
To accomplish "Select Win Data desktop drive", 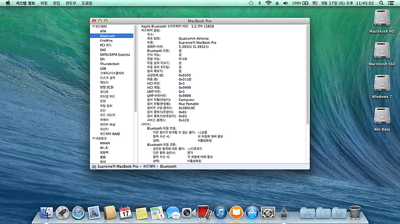I will [x=382, y=119].
